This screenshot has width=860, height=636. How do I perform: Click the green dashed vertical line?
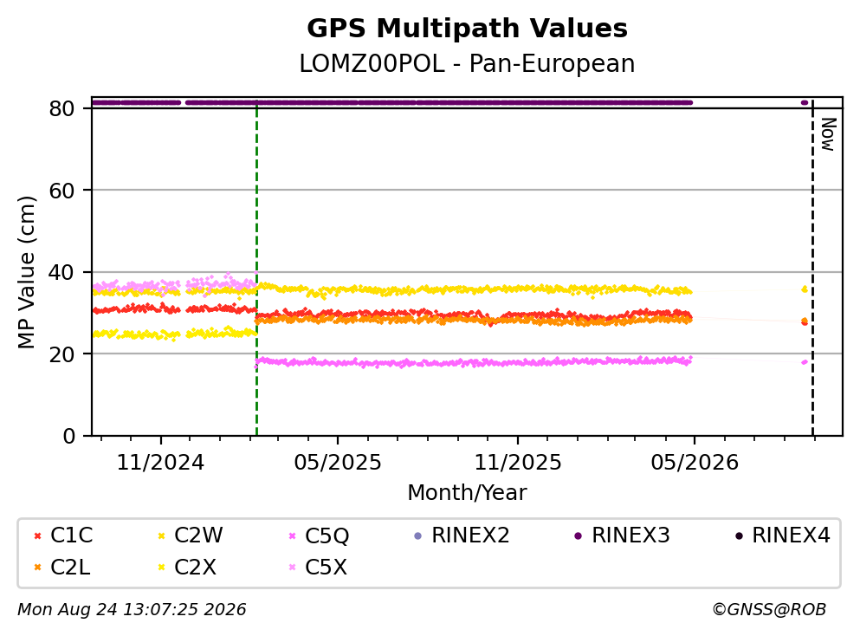pos(256,269)
